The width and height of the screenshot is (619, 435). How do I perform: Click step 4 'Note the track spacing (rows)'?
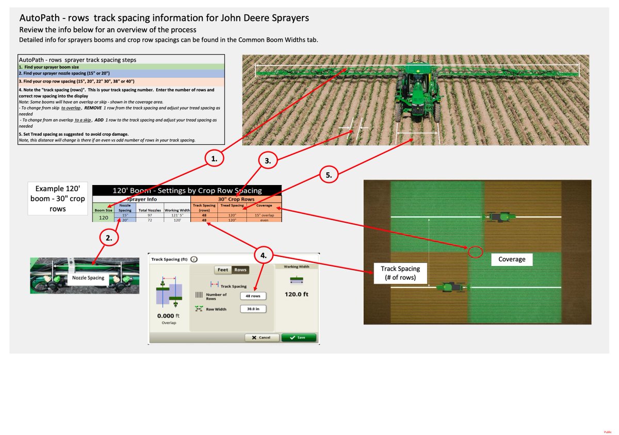pos(117,93)
